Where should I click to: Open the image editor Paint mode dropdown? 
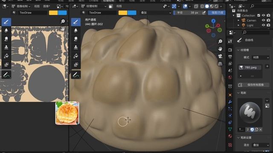tap(21, 6)
